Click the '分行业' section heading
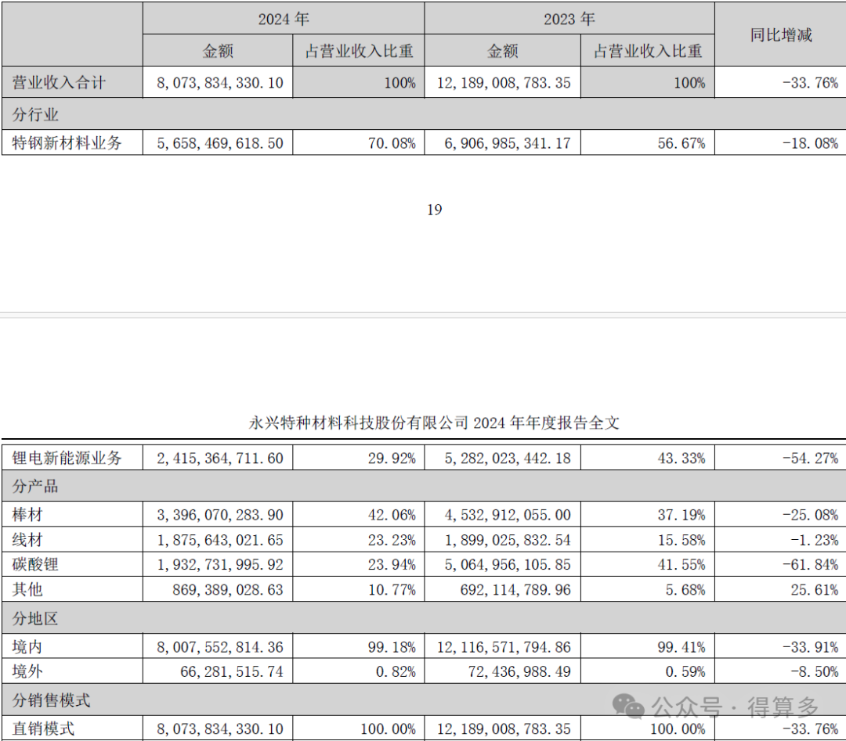Image resolution: width=846 pixels, height=741 pixels. coord(35,114)
